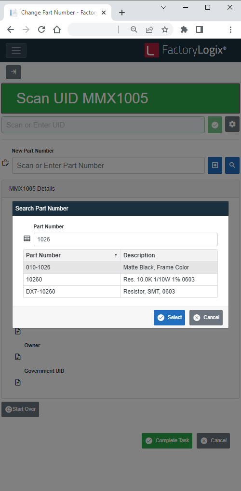Click document icon above Owner label

tap(18, 331)
